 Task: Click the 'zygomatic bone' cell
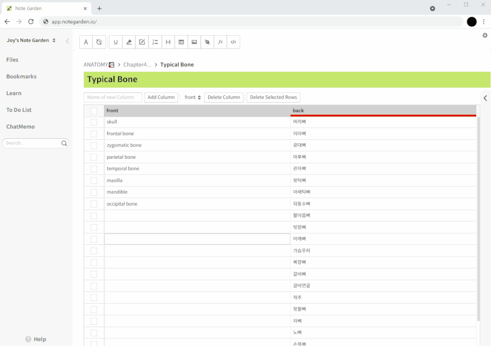tap(197, 145)
